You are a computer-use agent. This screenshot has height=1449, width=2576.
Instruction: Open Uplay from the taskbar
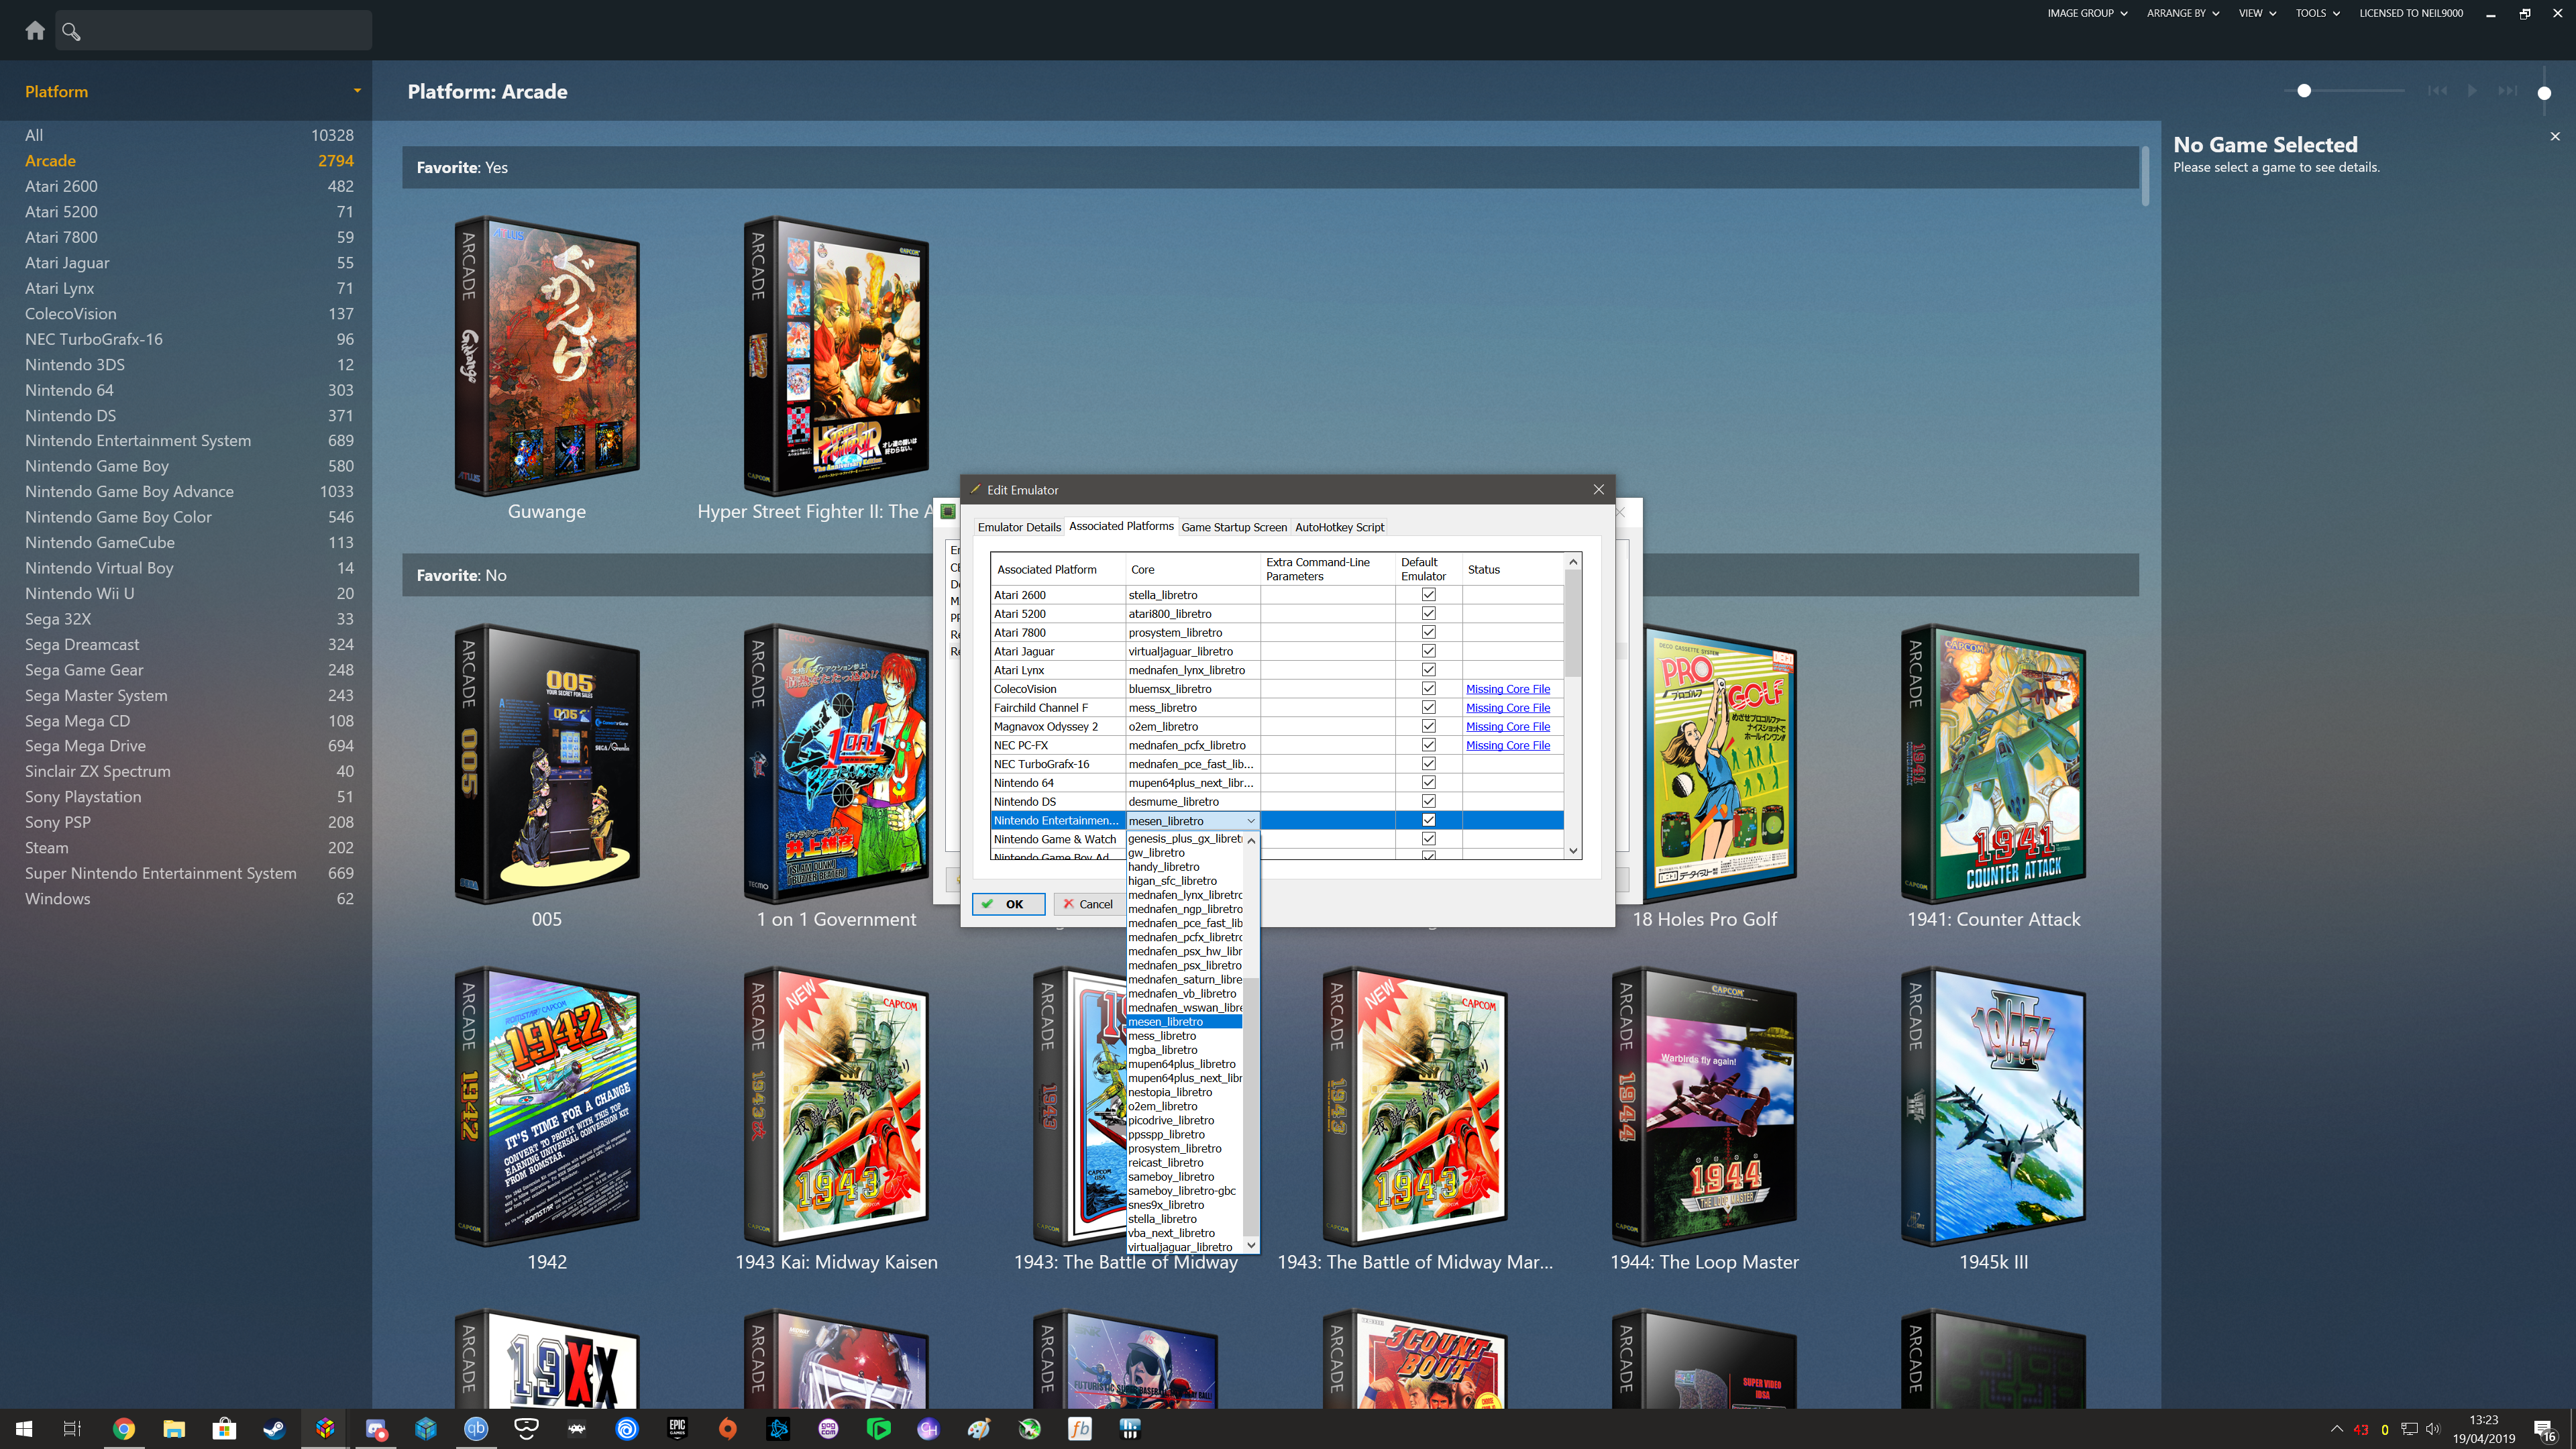point(627,1428)
